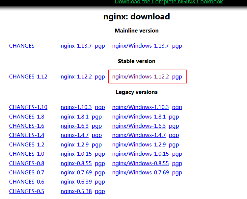This screenshot has width=247, height=199.
Task: Open pgp signature for nginx/Windows-1.2.9
Action: click(174, 145)
